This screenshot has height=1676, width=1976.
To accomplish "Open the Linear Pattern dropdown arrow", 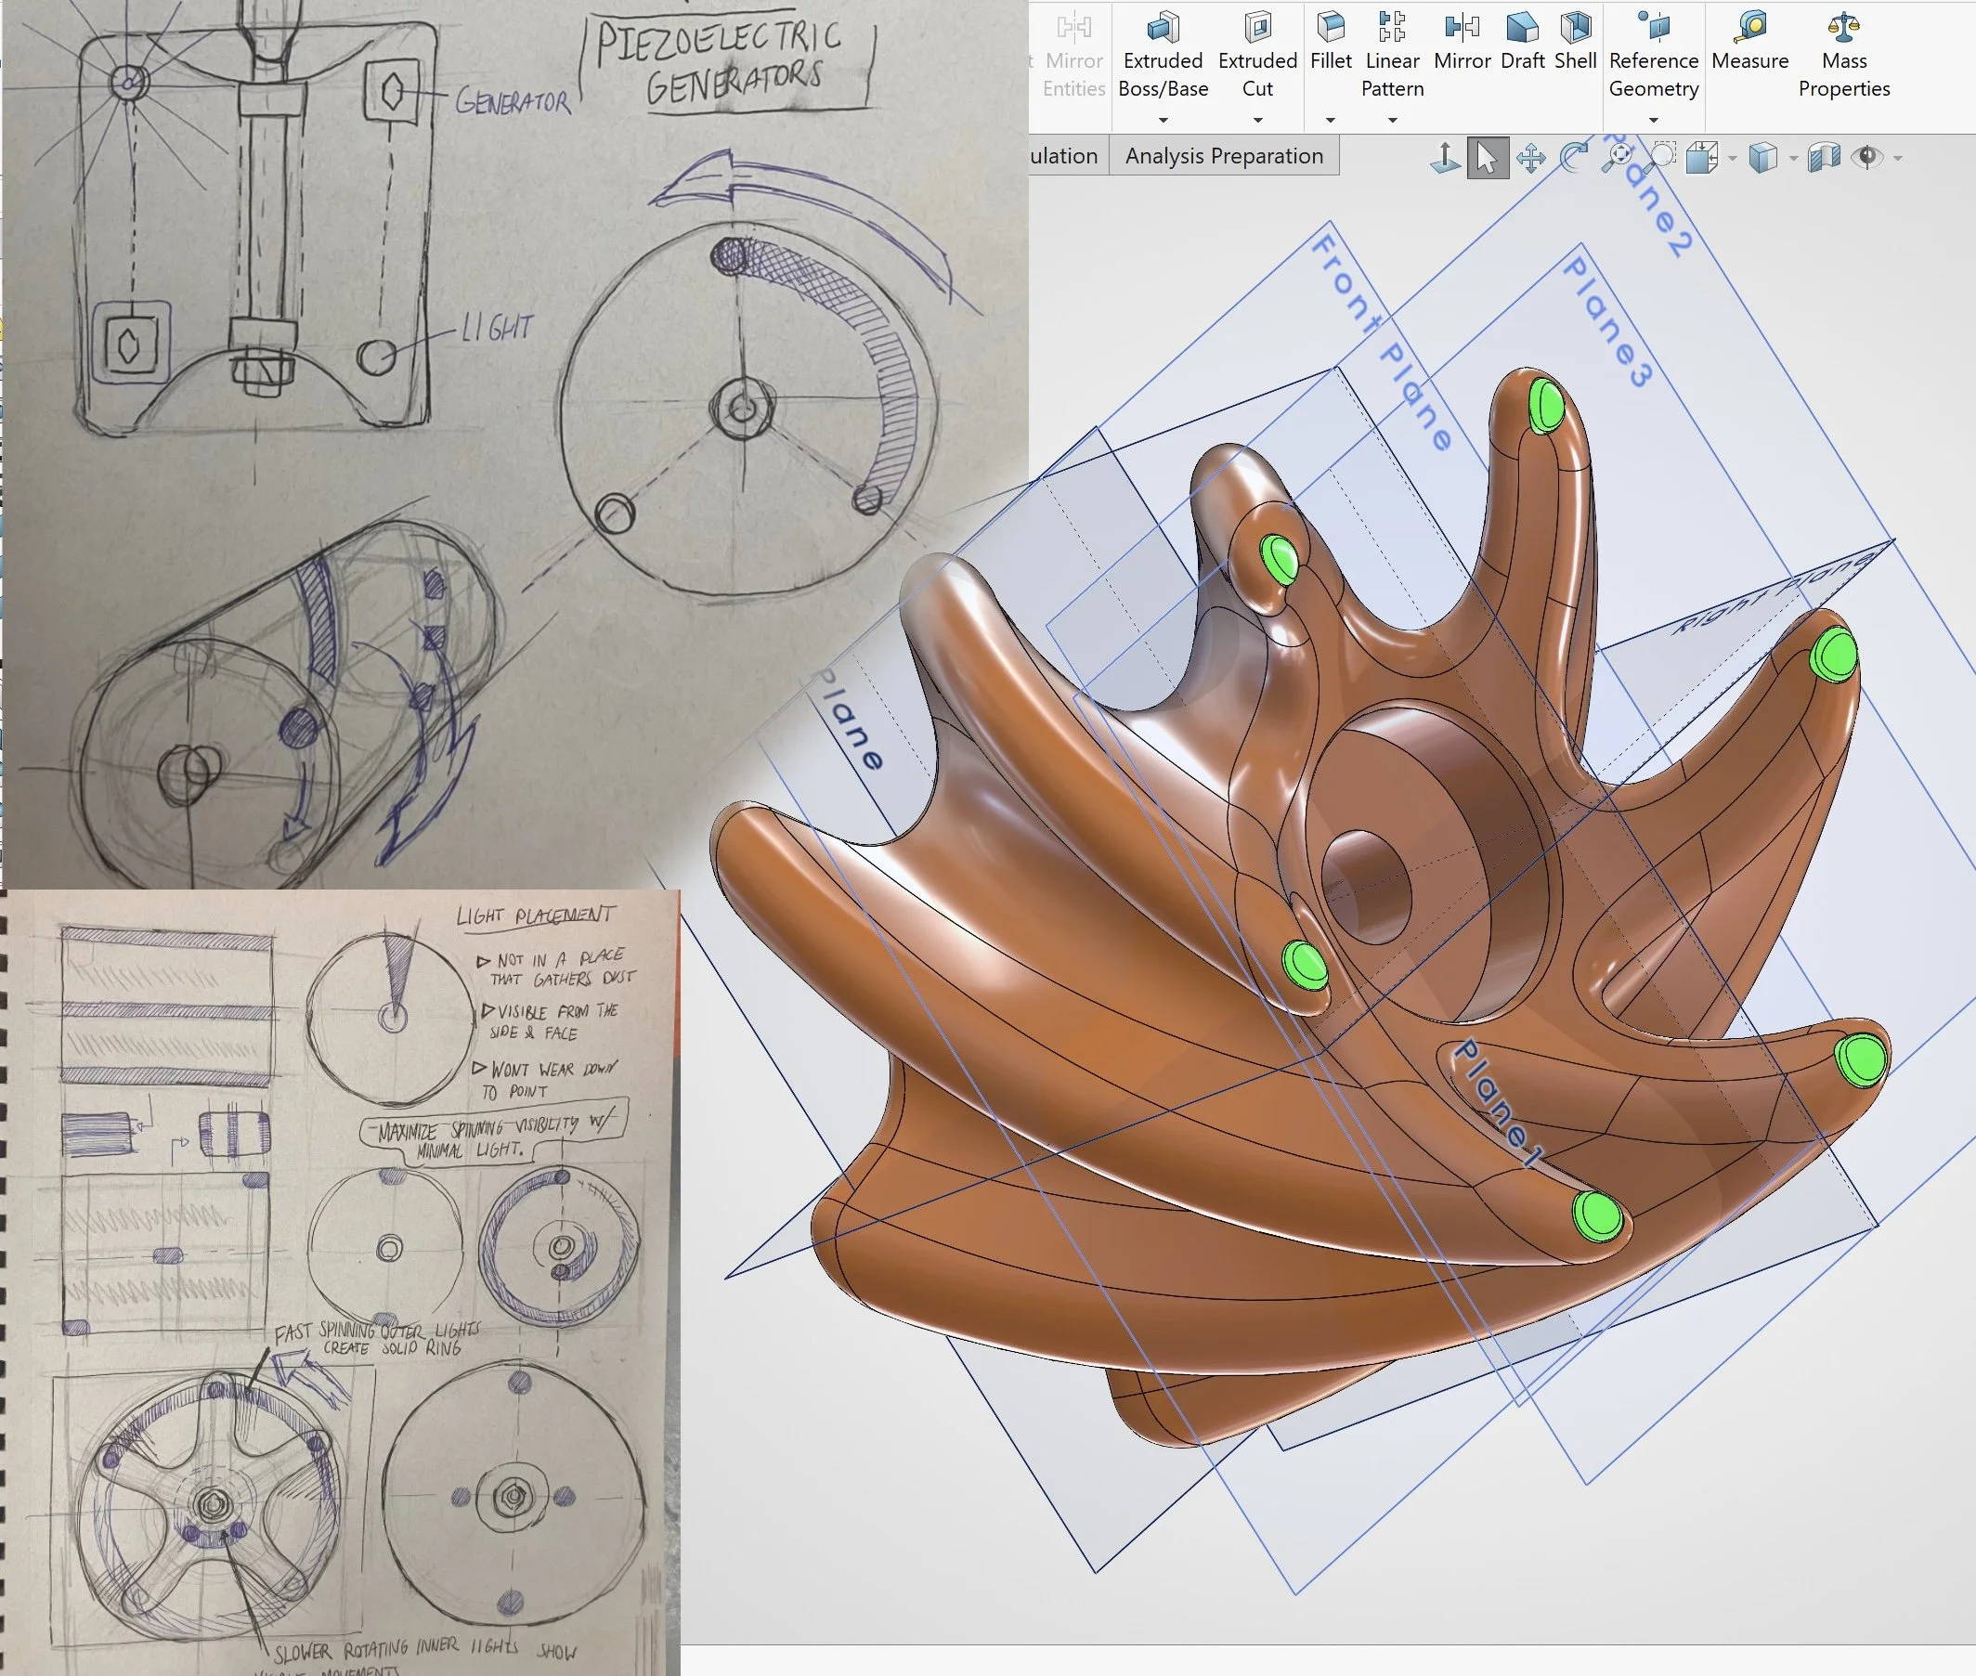I will 1392,120.
